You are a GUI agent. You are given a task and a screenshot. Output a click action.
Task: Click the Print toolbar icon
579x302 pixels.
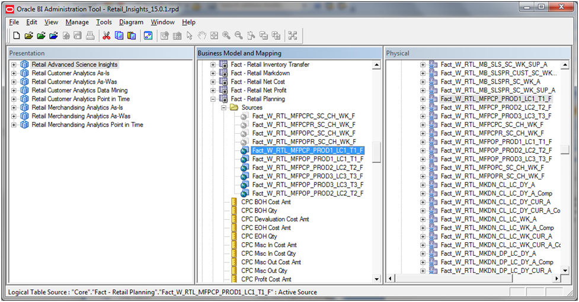[90, 36]
